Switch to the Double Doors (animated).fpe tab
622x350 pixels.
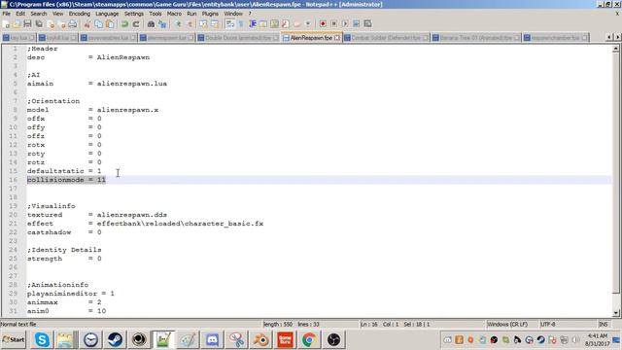[237, 38]
